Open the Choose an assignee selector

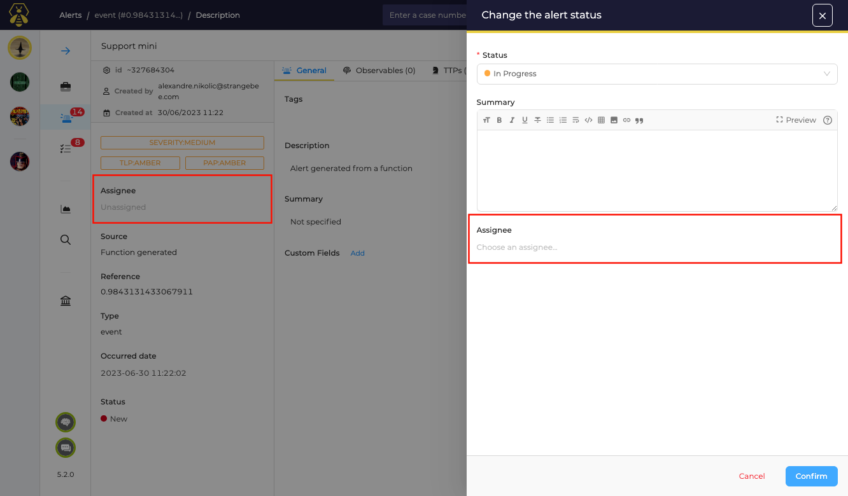pos(656,247)
